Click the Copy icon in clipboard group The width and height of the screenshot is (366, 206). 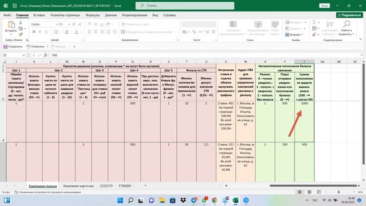click(x=21, y=29)
